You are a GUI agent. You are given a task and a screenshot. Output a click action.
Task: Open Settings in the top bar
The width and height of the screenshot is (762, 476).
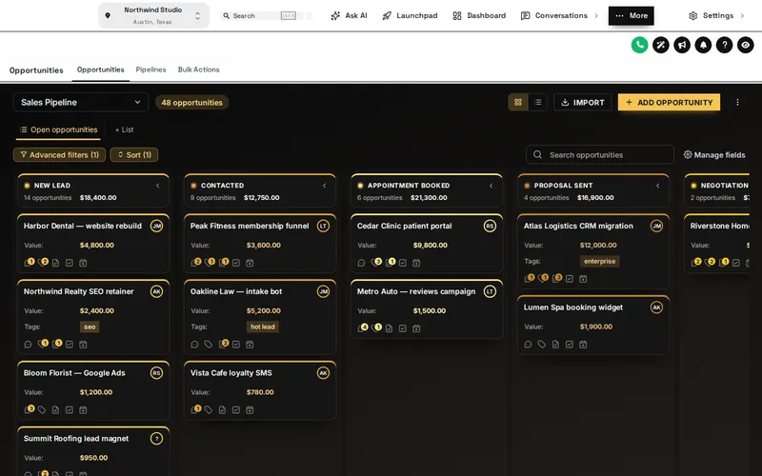[x=716, y=15]
